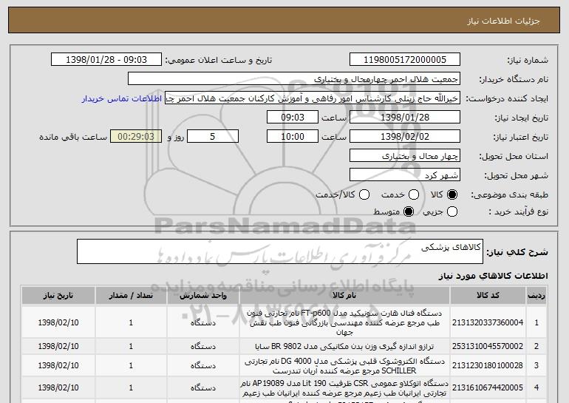The width and height of the screenshot is (569, 403).
Task: Click product code 2131230180100028
Action: tap(488, 365)
